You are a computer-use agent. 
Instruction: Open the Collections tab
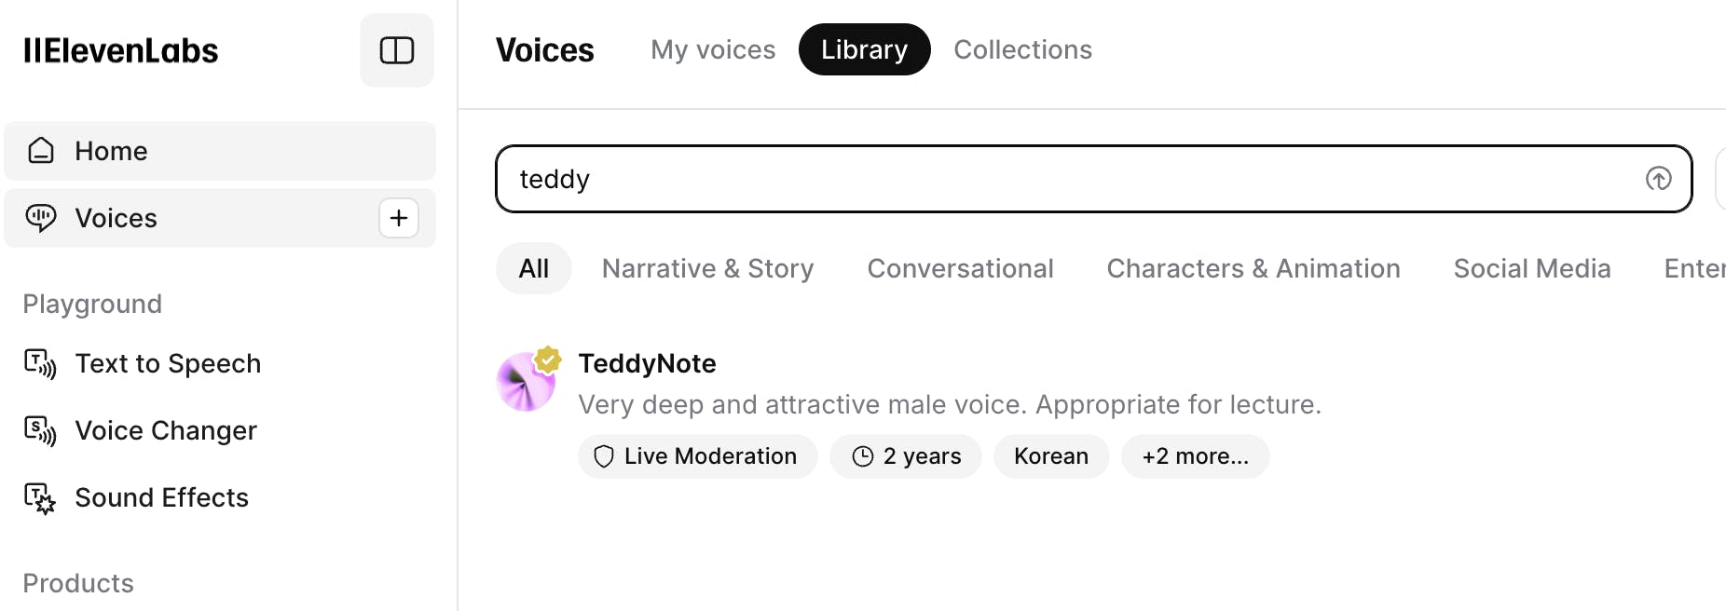click(1022, 49)
